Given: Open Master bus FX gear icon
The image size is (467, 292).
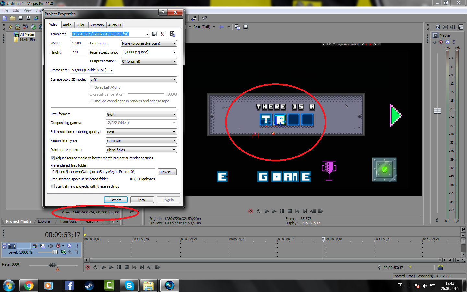Looking at the screenshot, I should tap(441, 42).
